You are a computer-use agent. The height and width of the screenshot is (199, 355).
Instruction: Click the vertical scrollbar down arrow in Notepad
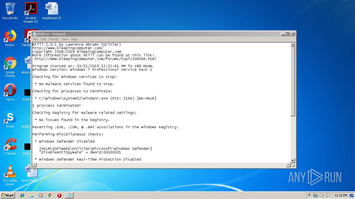293,160
